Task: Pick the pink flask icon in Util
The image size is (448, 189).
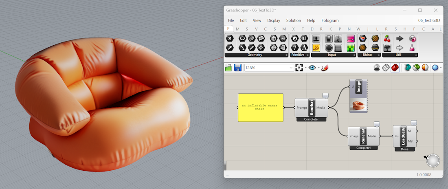Action: (x=412, y=48)
